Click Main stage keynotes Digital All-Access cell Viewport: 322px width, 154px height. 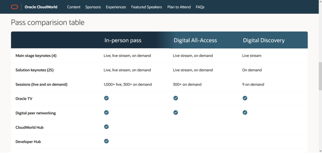193,55
